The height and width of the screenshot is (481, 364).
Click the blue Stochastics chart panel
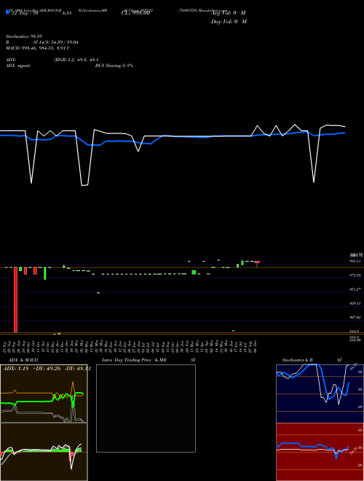[320, 394]
